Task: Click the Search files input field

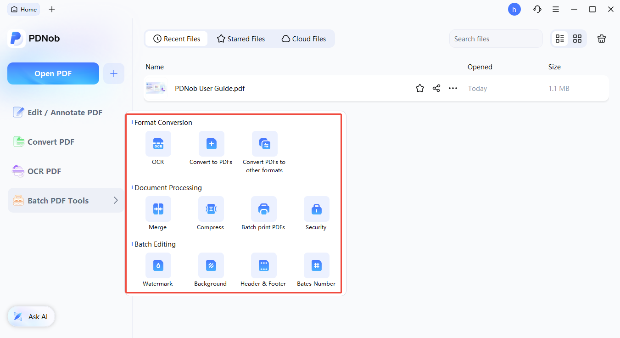Action: 496,39
